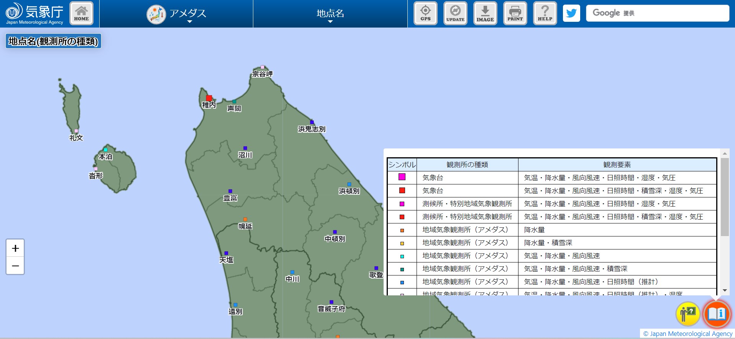Click the 中川 station marker
The width and height of the screenshot is (735, 339).
click(292, 272)
